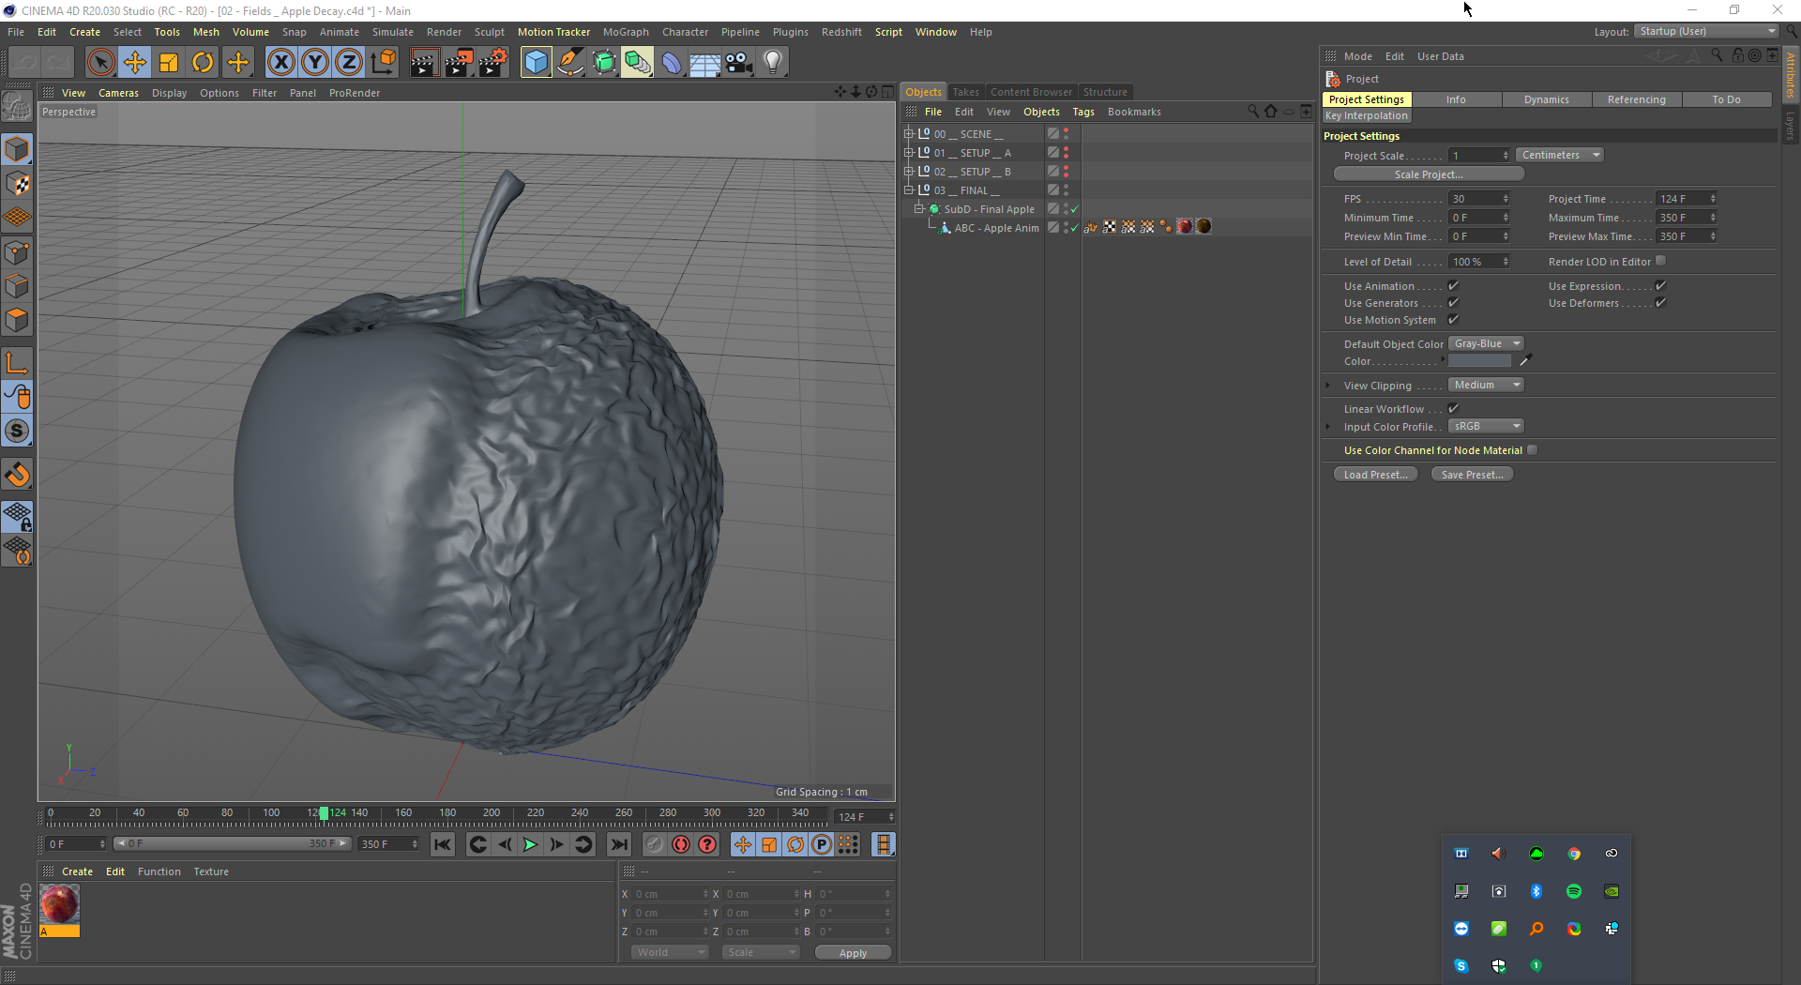Click the FPS input field
The height and width of the screenshot is (985, 1801).
(1475, 199)
